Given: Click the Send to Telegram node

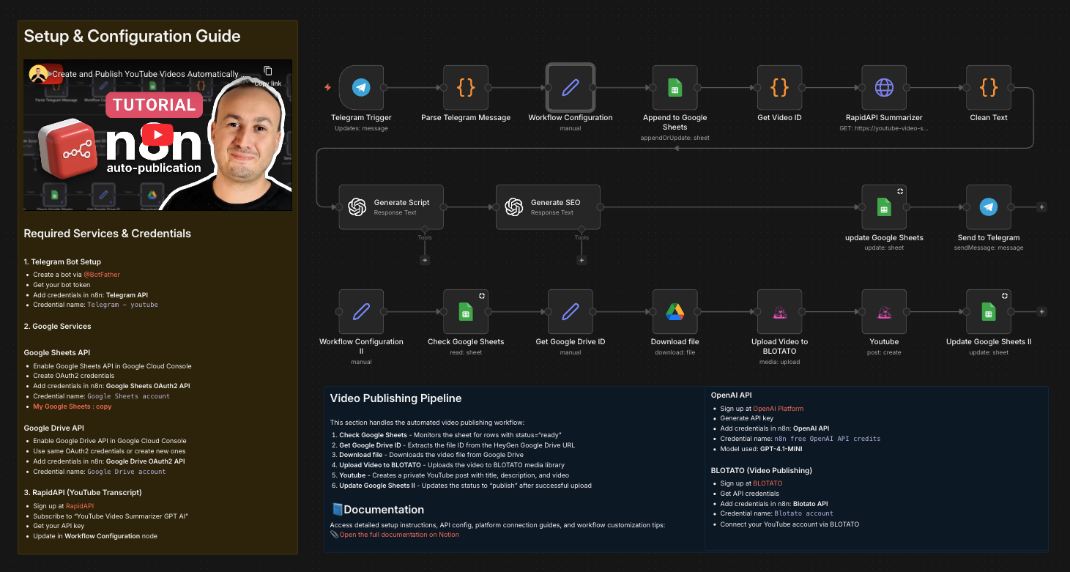Looking at the screenshot, I should 989,206.
